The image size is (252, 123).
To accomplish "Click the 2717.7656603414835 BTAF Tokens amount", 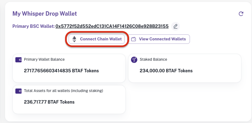I will point(61,71).
